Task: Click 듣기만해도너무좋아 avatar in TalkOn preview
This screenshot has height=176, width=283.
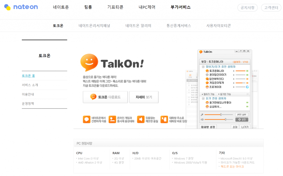Action: (207, 103)
